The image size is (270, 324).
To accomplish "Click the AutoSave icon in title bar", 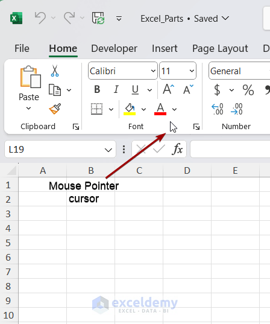I will coord(98,18).
